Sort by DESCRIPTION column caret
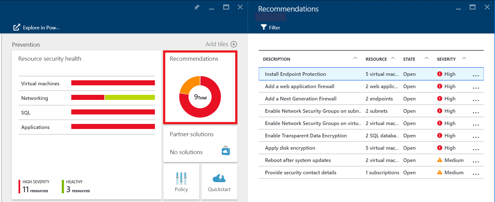 pos(355,58)
